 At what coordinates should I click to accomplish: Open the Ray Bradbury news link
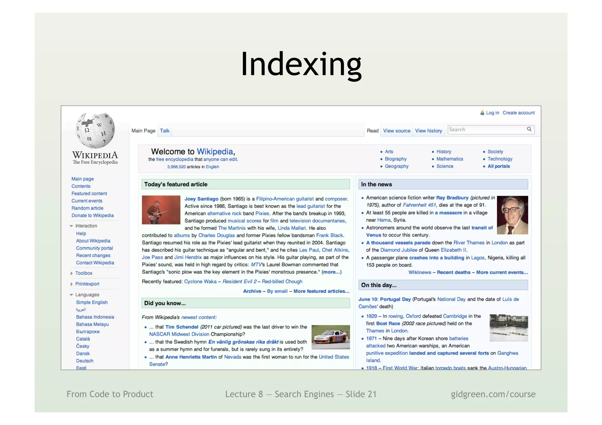point(452,198)
